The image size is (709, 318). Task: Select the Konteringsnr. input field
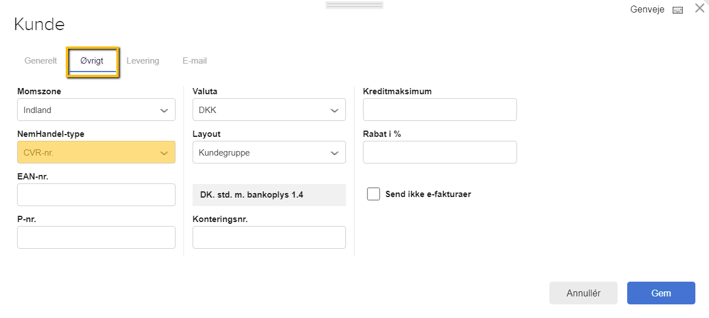point(269,237)
